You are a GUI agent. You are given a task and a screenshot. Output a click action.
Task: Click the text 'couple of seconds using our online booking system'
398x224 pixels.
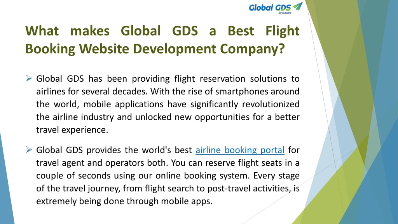point(142,176)
